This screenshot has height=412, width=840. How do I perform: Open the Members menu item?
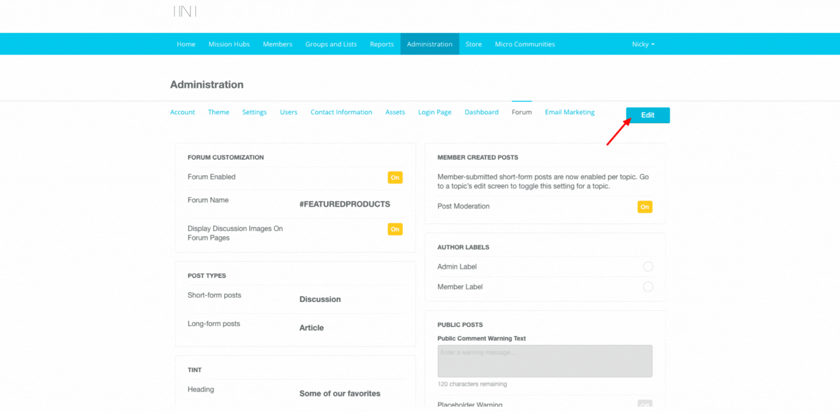click(x=277, y=44)
